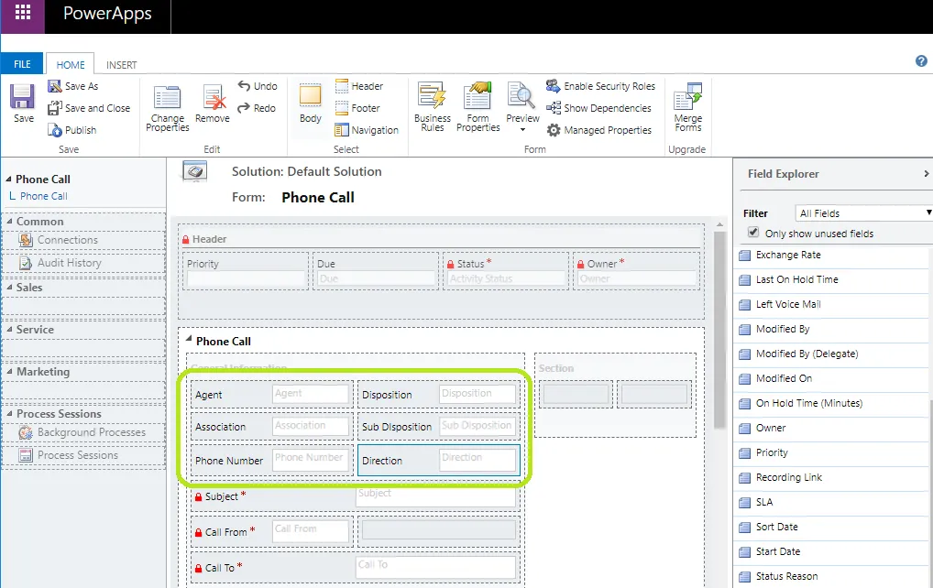Collapse the Service navigation group
Screen dimensions: 933x588
[x=9, y=330]
